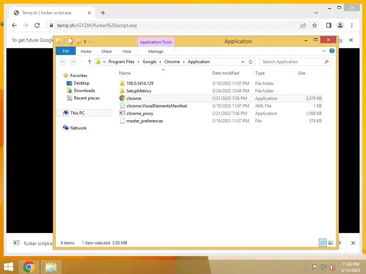Close Chrome's downloads shelf
Screen dimensions: 366x274
353,243
